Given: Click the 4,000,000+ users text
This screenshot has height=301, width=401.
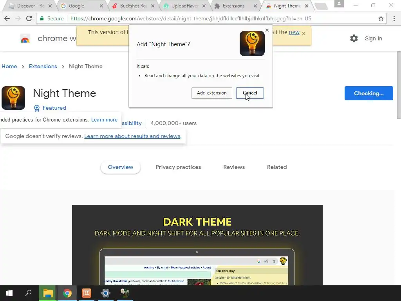Looking at the screenshot, I should point(173,123).
